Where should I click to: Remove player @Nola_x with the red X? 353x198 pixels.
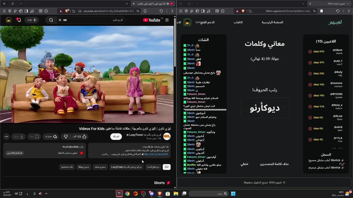tap(310, 107)
